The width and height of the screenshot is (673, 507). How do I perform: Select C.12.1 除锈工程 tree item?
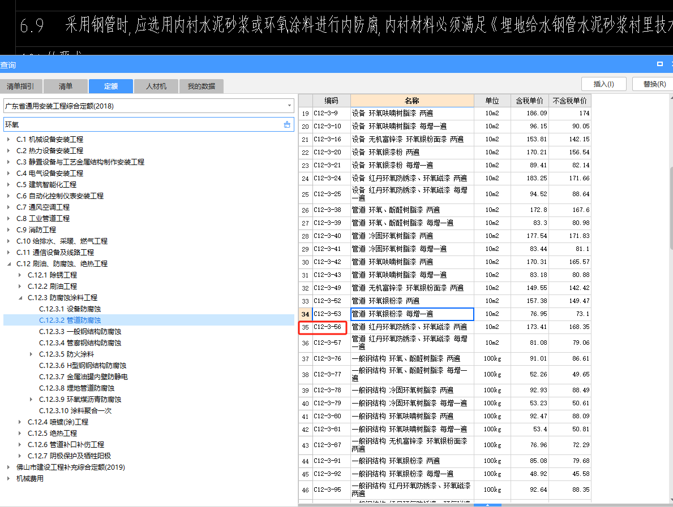(x=53, y=275)
